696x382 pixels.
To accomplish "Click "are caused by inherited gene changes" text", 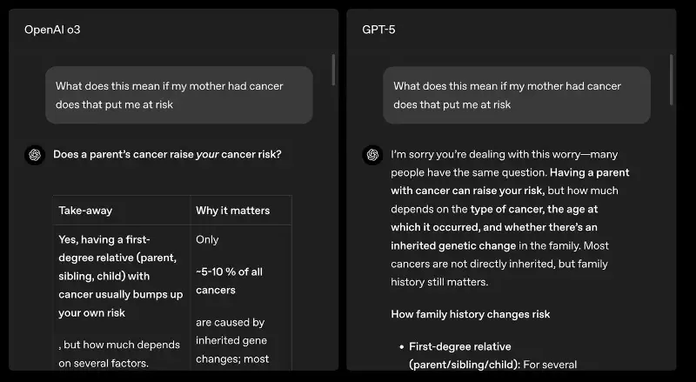I will click(231, 340).
